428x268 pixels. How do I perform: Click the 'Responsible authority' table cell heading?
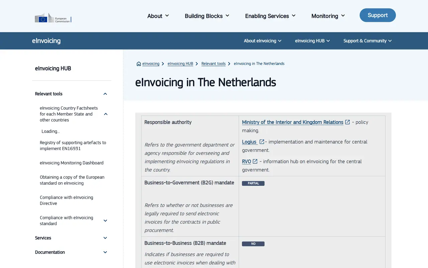(168, 122)
